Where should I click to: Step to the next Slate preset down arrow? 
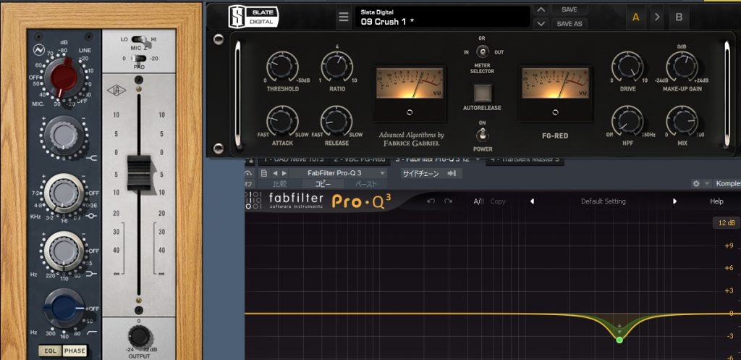(x=541, y=24)
